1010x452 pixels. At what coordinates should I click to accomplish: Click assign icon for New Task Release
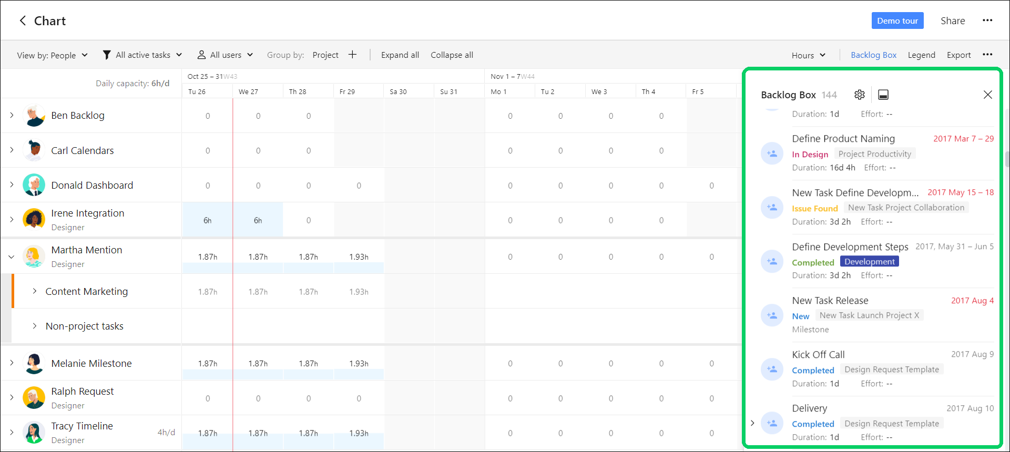(772, 315)
